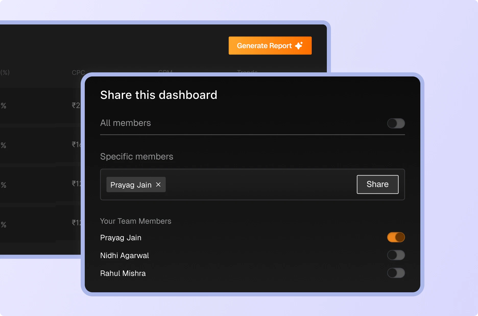Click the Nidhi Agarwal name
The image size is (478, 316).
125,255
